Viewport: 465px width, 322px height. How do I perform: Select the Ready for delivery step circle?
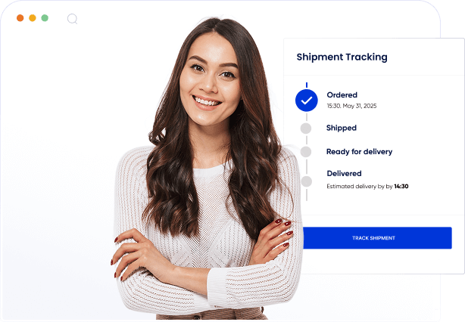click(x=306, y=151)
